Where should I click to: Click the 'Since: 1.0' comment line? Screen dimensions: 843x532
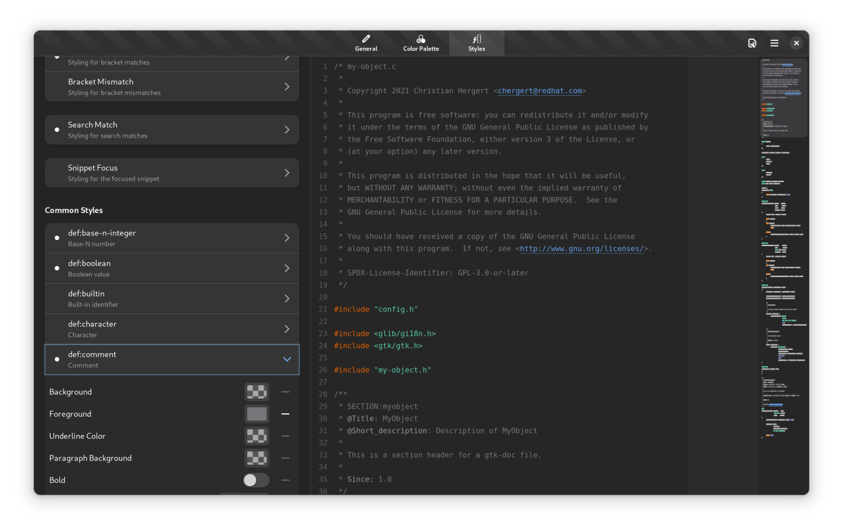point(369,479)
